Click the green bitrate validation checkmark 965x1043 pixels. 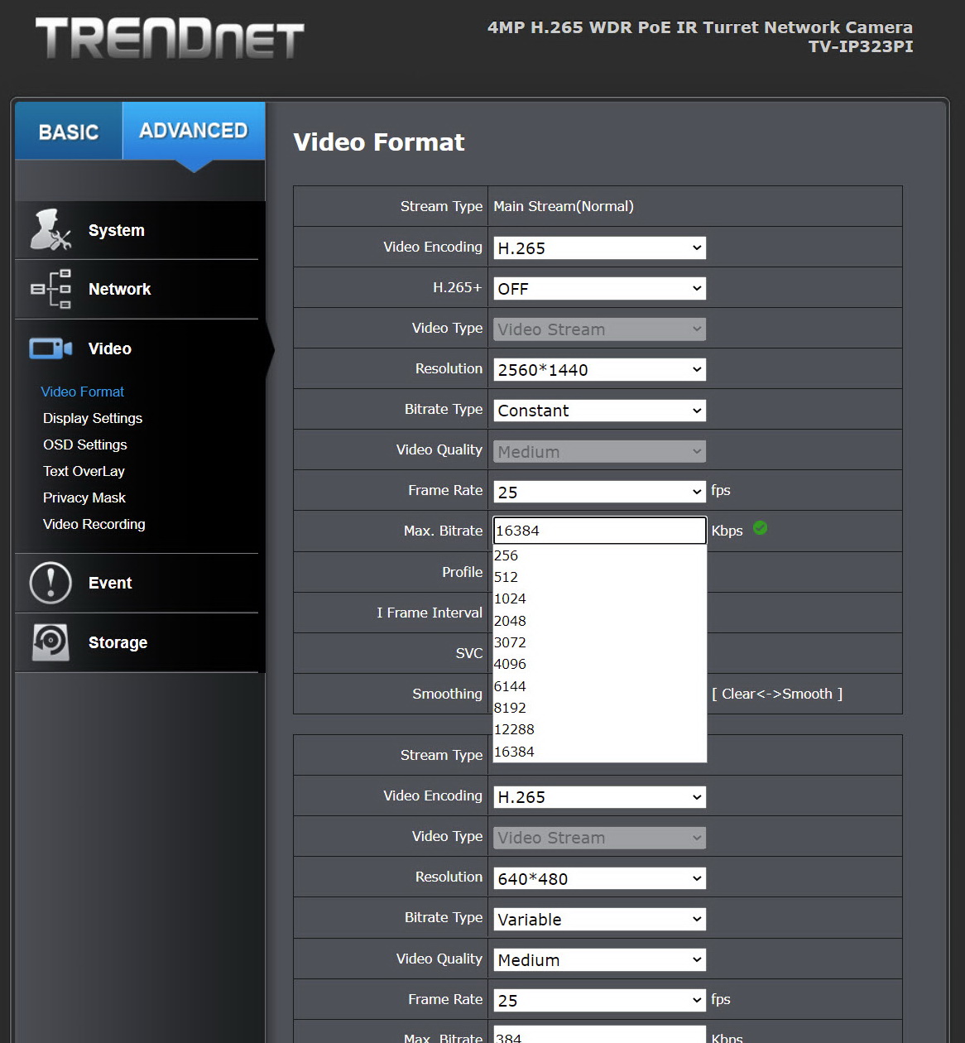(761, 527)
